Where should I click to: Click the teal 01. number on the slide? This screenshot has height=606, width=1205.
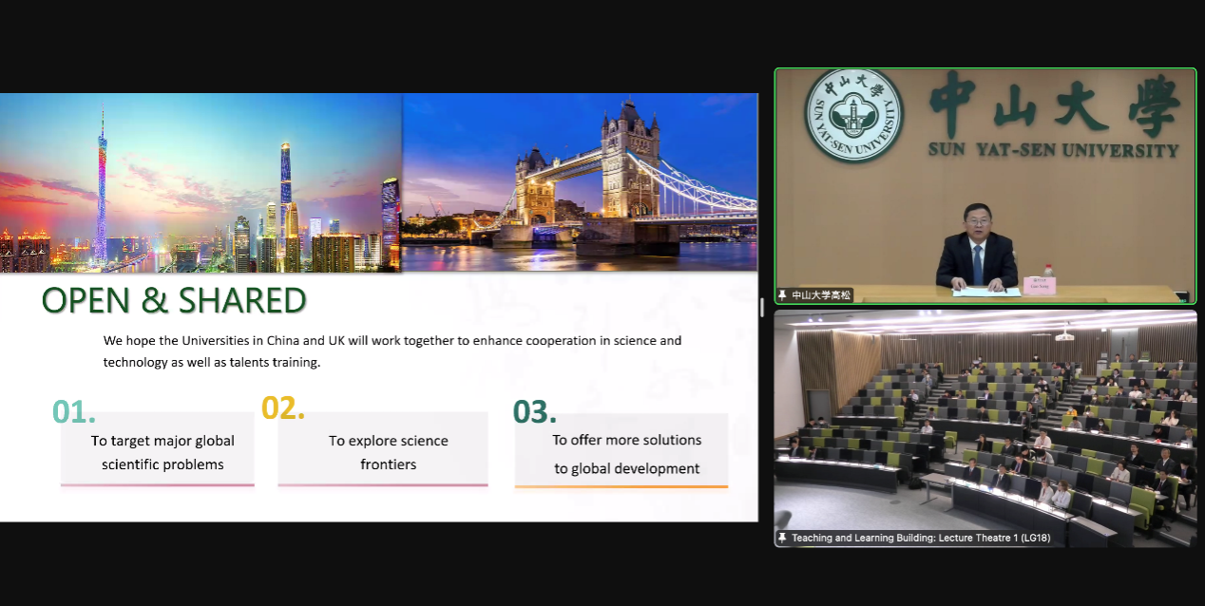(74, 411)
